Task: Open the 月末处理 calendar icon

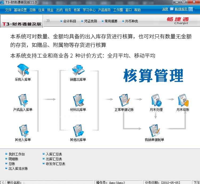Action: click(x=156, y=100)
